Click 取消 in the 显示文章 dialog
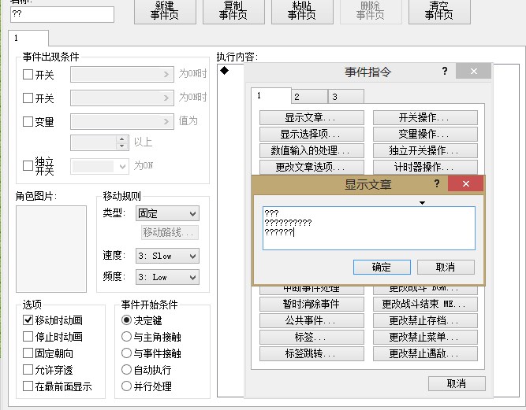The width and height of the screenshot is (526, 410). (446, 267)
